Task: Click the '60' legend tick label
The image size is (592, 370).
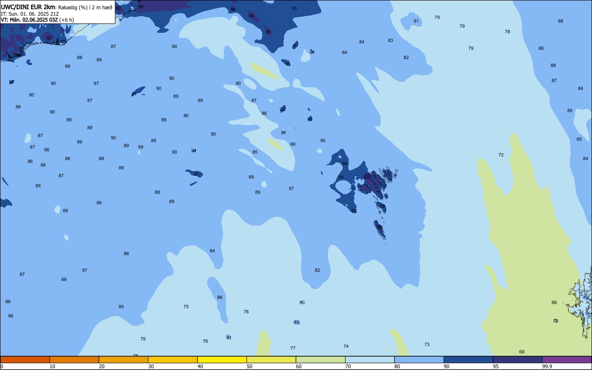Action: pos(299,366)
